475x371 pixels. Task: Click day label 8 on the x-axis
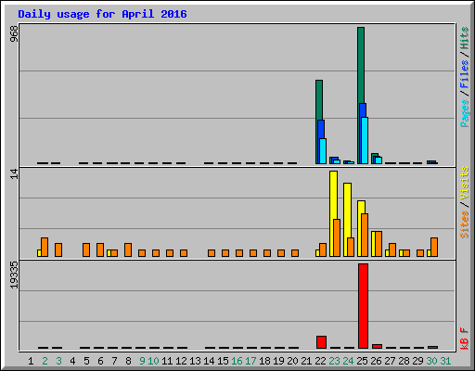point(128,361)
